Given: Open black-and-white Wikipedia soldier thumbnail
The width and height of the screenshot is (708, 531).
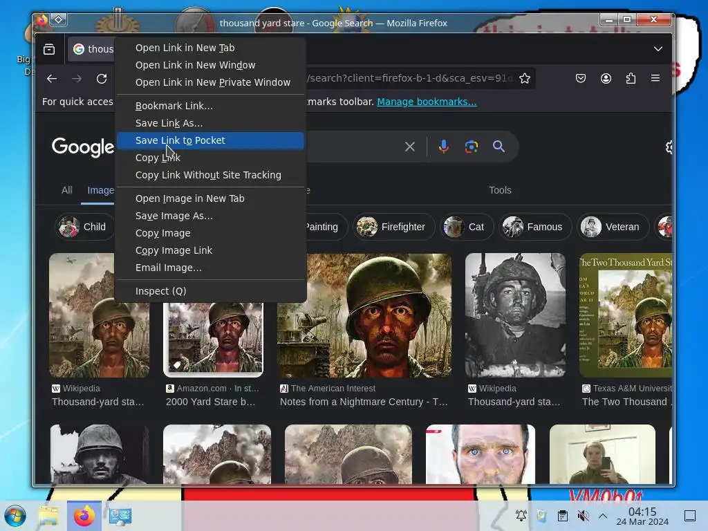Looking at the screenshot, I should pos(515,315).
